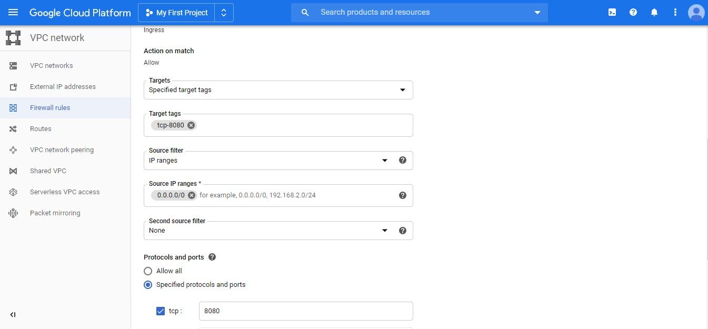This screenshot has height=329, width=708.
Task: Click the tcp port 8080 field
Action: (305, 311)
